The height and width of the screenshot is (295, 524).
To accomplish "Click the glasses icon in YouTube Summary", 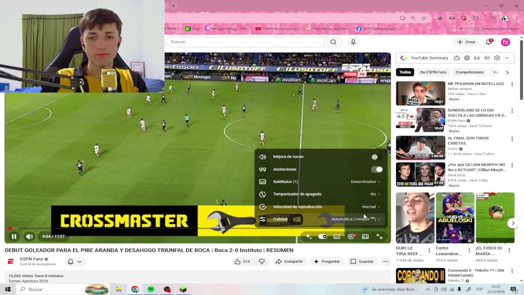I will click(x=477, y=58).
